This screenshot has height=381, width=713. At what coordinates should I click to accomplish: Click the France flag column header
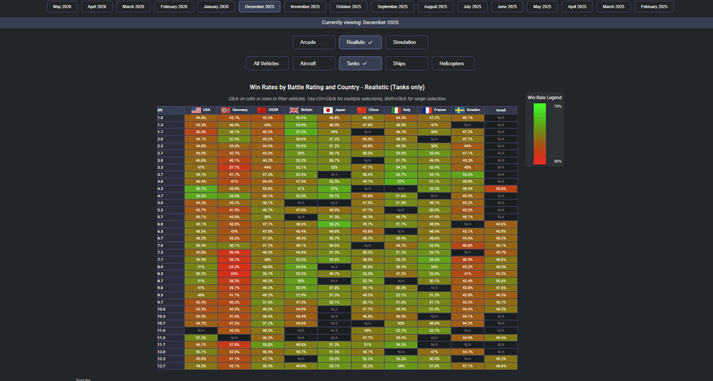pyautogui.click(x=434, y=110)
